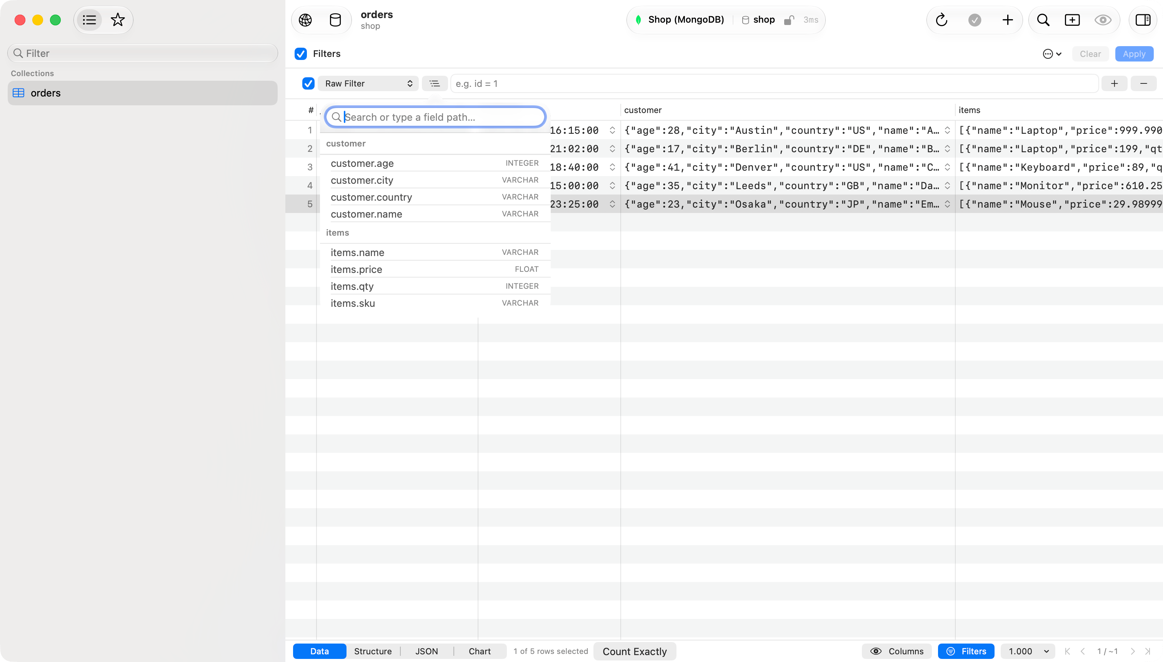Image resolution: width=1163 pixels, height=662 pixels.
Task: Select the items.qty field
Action: pyautogui.click(x=435, y=286)
